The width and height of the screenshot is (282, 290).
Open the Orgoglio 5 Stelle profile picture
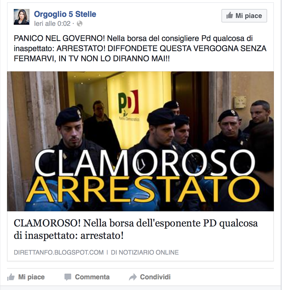(x=22, y=17)
